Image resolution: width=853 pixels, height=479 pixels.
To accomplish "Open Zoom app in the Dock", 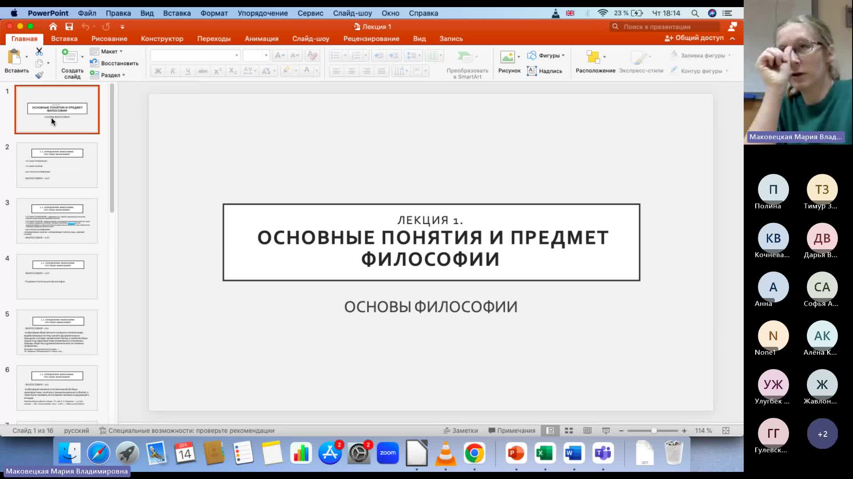I will (x=387, y=453).
